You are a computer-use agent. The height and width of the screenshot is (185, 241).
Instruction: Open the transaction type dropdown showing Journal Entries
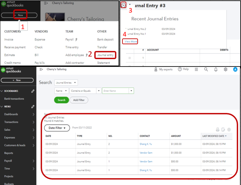pos(66,83)
